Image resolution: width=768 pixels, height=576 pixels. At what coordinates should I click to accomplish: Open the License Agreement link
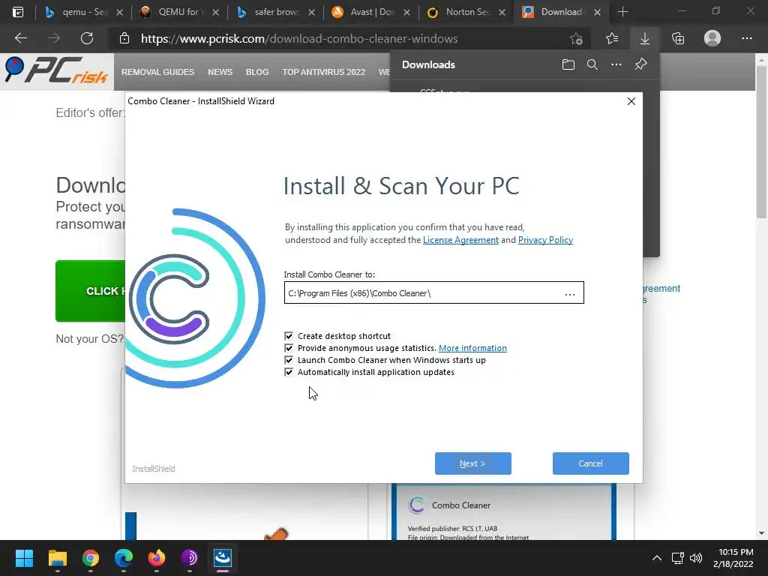460,240
